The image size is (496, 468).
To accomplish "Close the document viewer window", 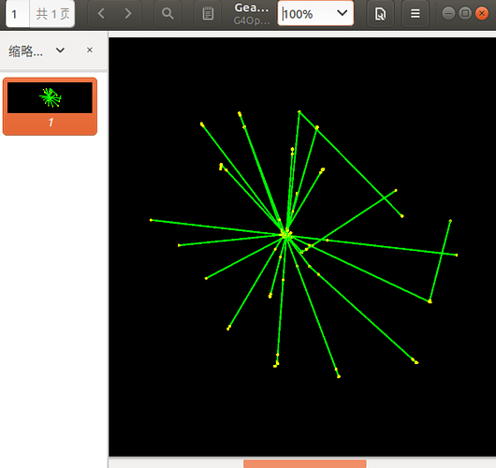I will [482, 13].
